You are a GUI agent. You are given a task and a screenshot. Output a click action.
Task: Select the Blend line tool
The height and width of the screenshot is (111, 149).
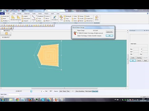point(39,21)
